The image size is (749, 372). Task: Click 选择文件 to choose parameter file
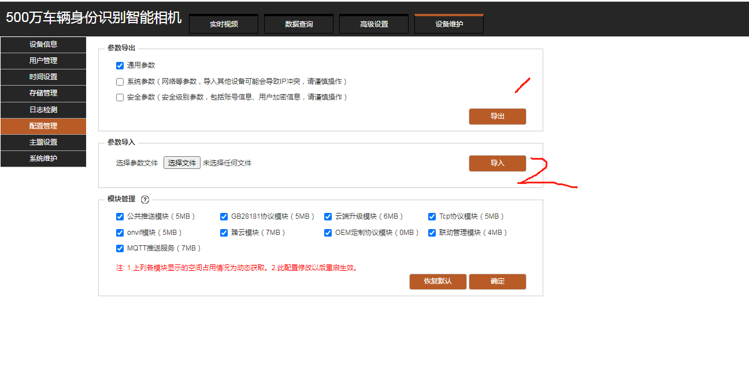pyautogui.click(x=182, y=163)
